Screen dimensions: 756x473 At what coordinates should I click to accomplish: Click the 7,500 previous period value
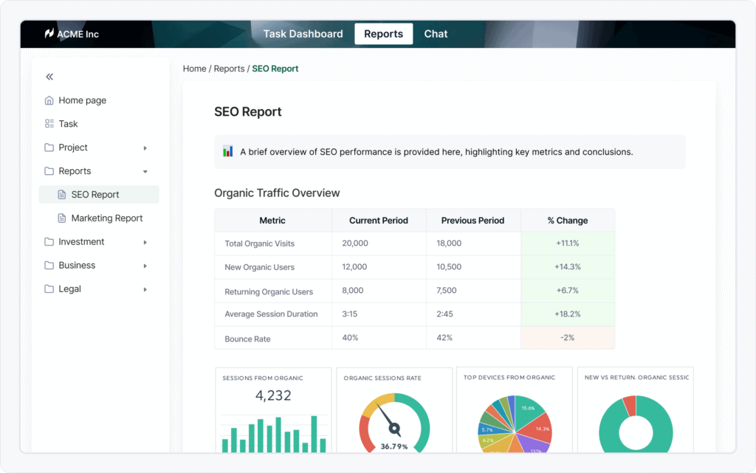pyautogui.click(x=447, y=291)
